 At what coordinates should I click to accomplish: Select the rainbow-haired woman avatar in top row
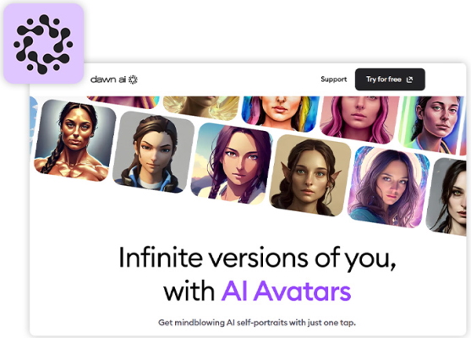(281, 113)
